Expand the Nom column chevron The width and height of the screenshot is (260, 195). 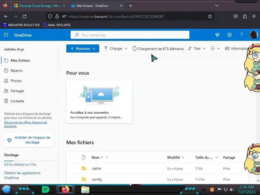[107, 157]
